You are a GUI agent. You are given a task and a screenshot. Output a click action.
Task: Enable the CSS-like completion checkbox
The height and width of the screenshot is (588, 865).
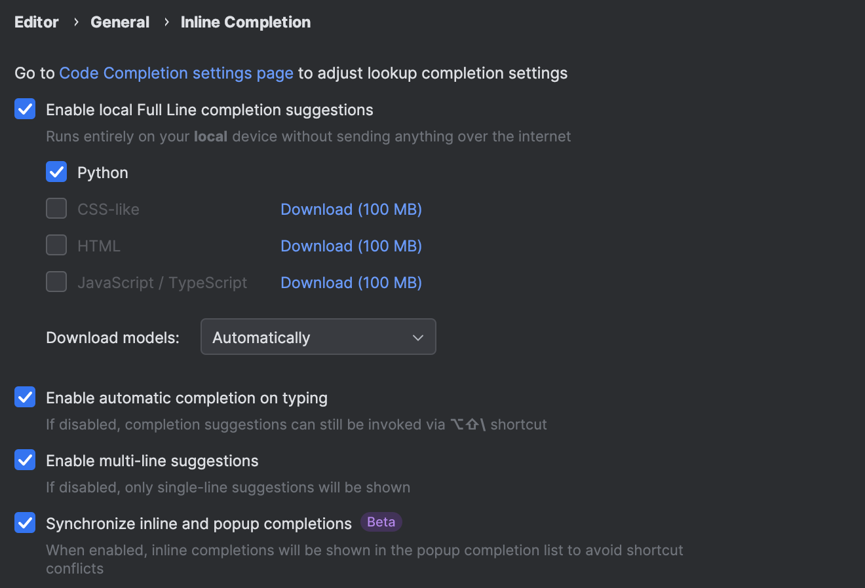click(56, 208)
